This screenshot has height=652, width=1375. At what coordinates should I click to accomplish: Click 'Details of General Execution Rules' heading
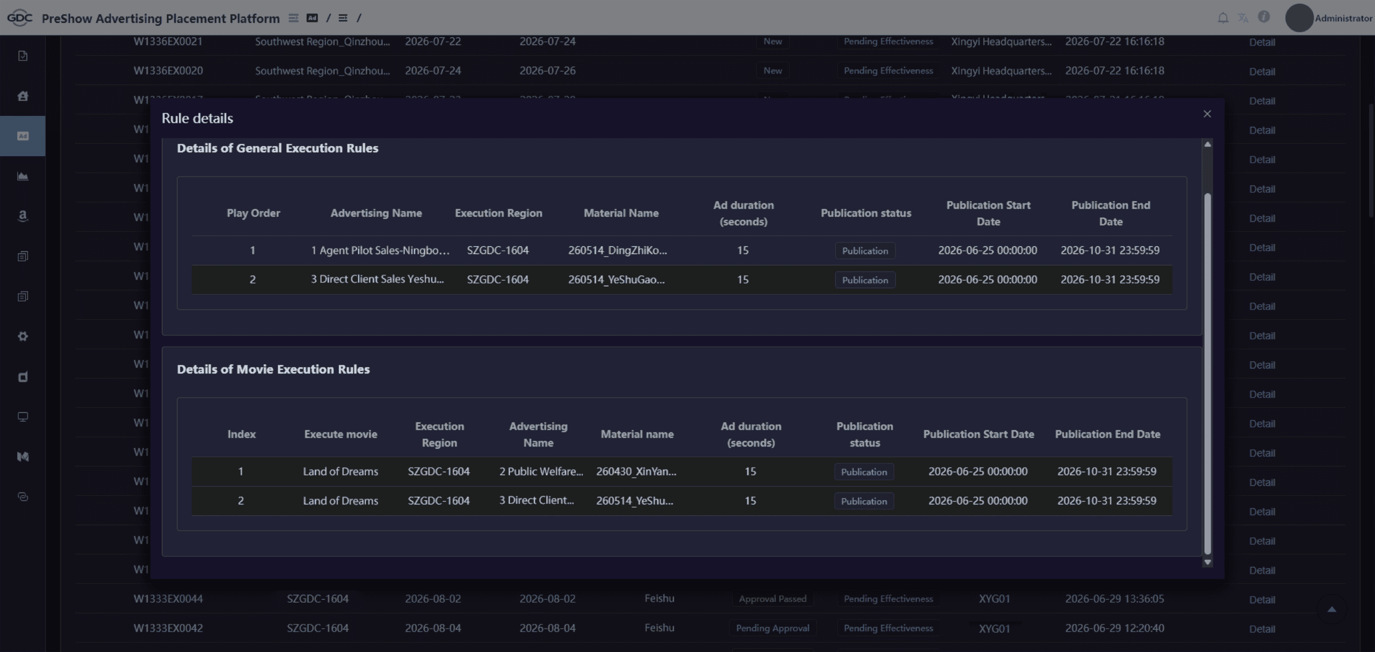click(278, 148)
